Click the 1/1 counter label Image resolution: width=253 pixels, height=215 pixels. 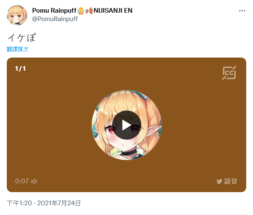[x=20, y=69]
